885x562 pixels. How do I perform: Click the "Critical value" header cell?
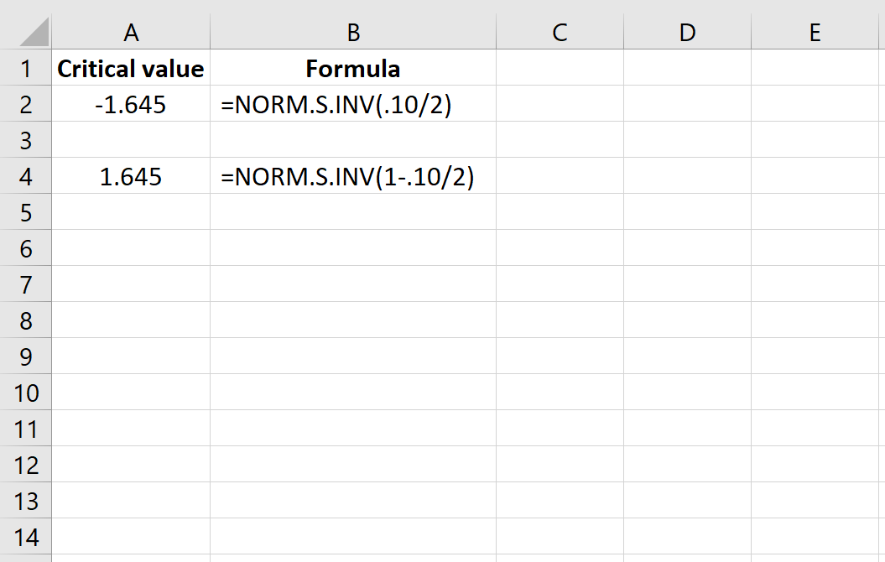pyautogui.click(x=131, y=69)
